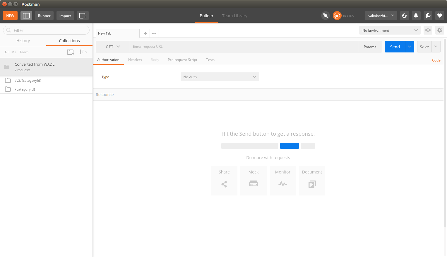447x257 pixels.
Task: Select the Authorization tab
Action: click(x=108, y=60)
